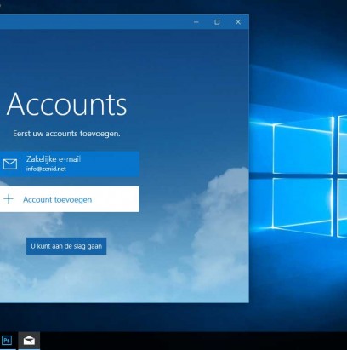The width and height of the screenshot is (347, 350).
Task: Close the Mail accounts window
Action: tap(238, 22)
